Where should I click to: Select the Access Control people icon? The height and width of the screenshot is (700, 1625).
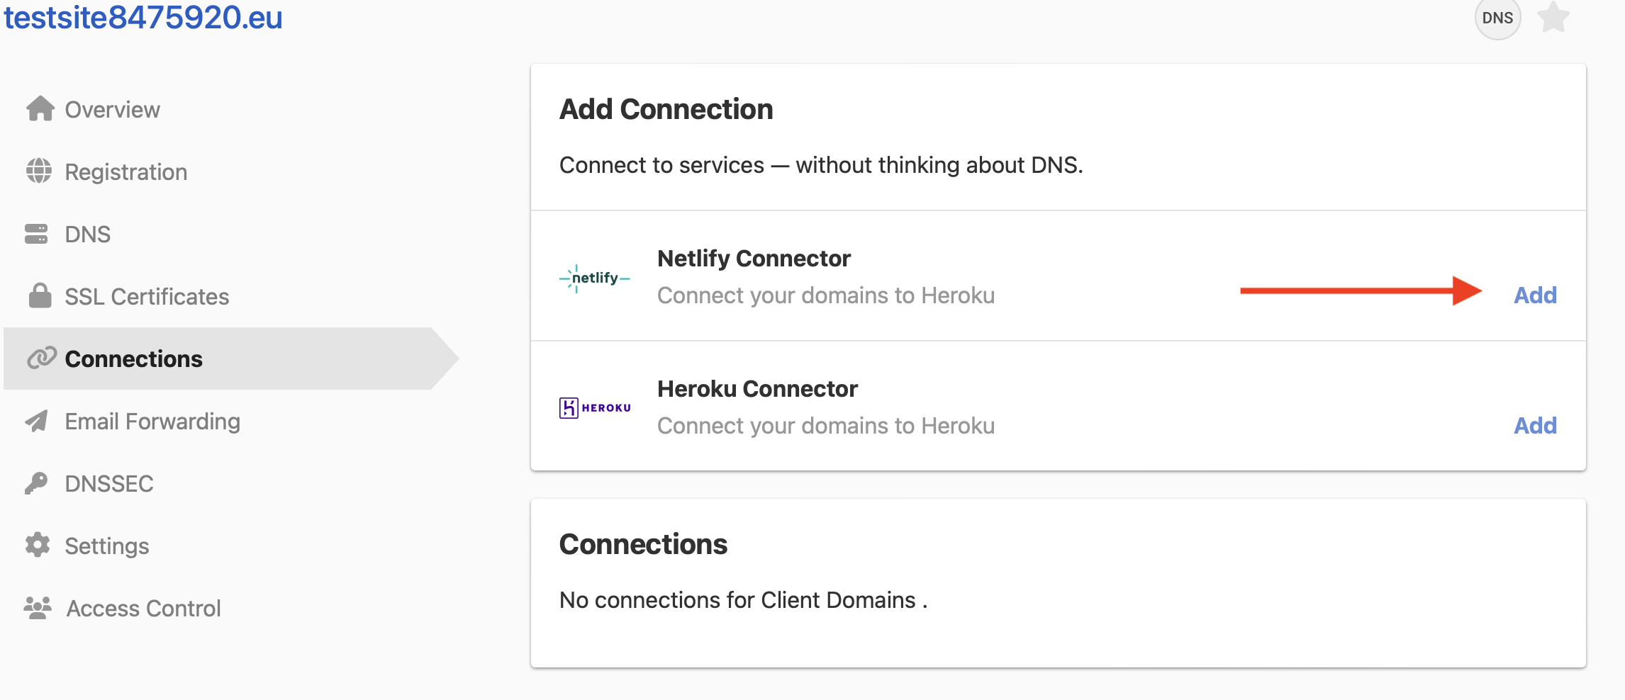(40, 608)
